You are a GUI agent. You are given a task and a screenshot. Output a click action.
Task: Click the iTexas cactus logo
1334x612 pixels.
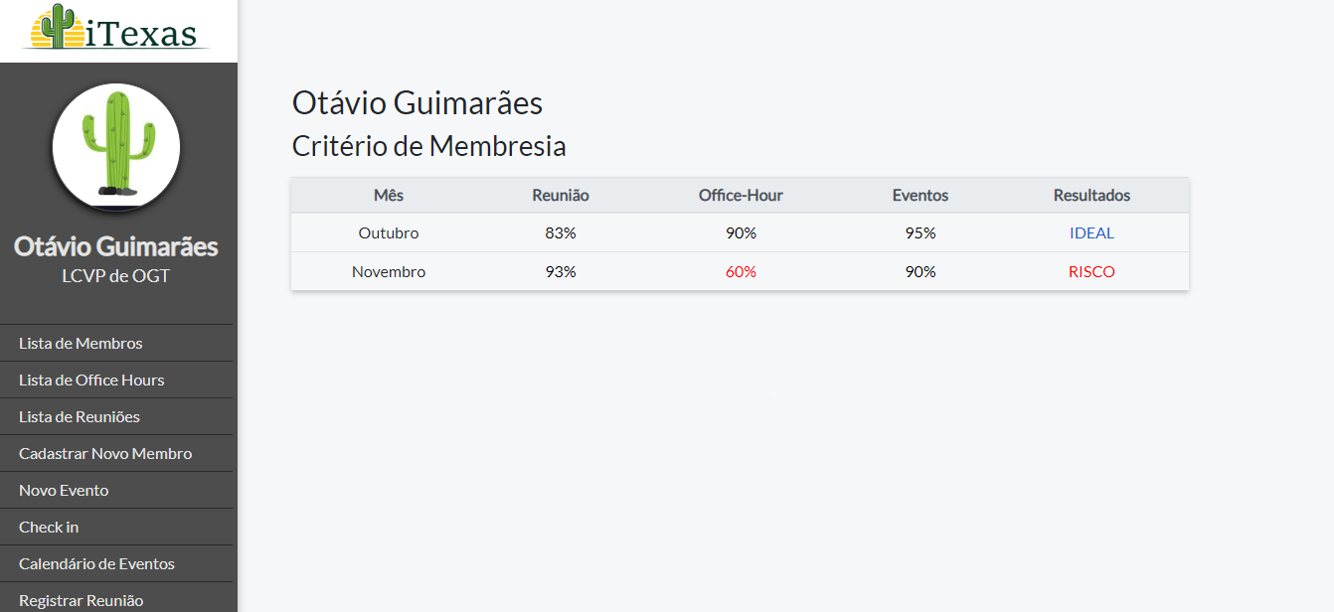117,28
